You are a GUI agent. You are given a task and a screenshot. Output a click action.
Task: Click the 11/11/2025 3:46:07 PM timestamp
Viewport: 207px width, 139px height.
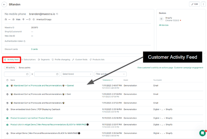(112, 86)
